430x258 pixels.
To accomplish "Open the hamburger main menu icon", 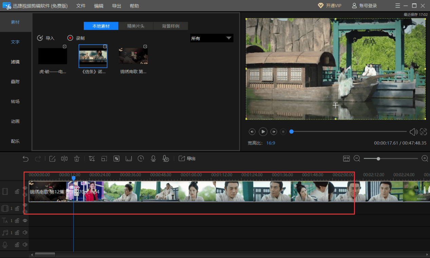I will point(398,6).
